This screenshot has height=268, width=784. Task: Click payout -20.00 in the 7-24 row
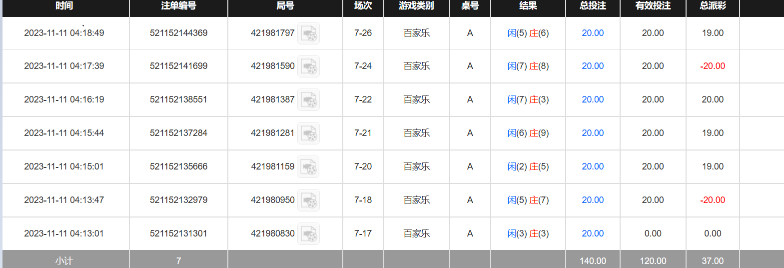[x=713, y=66]
